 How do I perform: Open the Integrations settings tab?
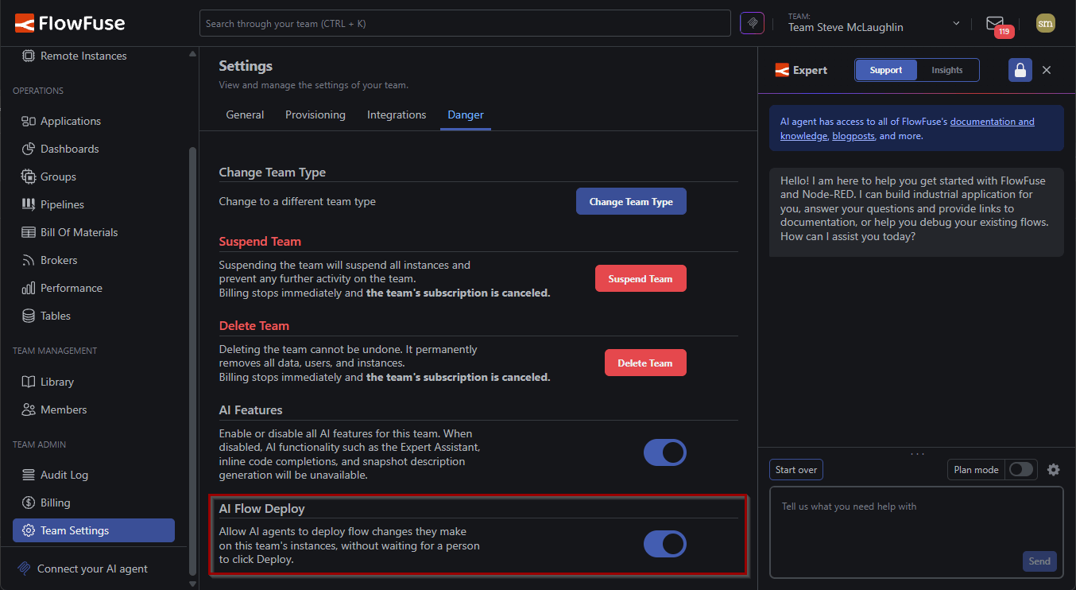click(397, 115)
